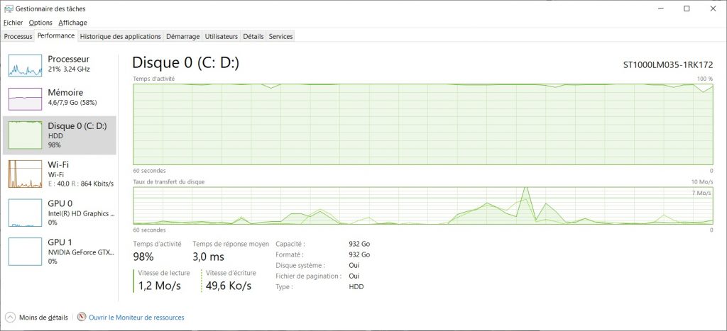Collapse view with Moins de détails arrow

point(10,317)
